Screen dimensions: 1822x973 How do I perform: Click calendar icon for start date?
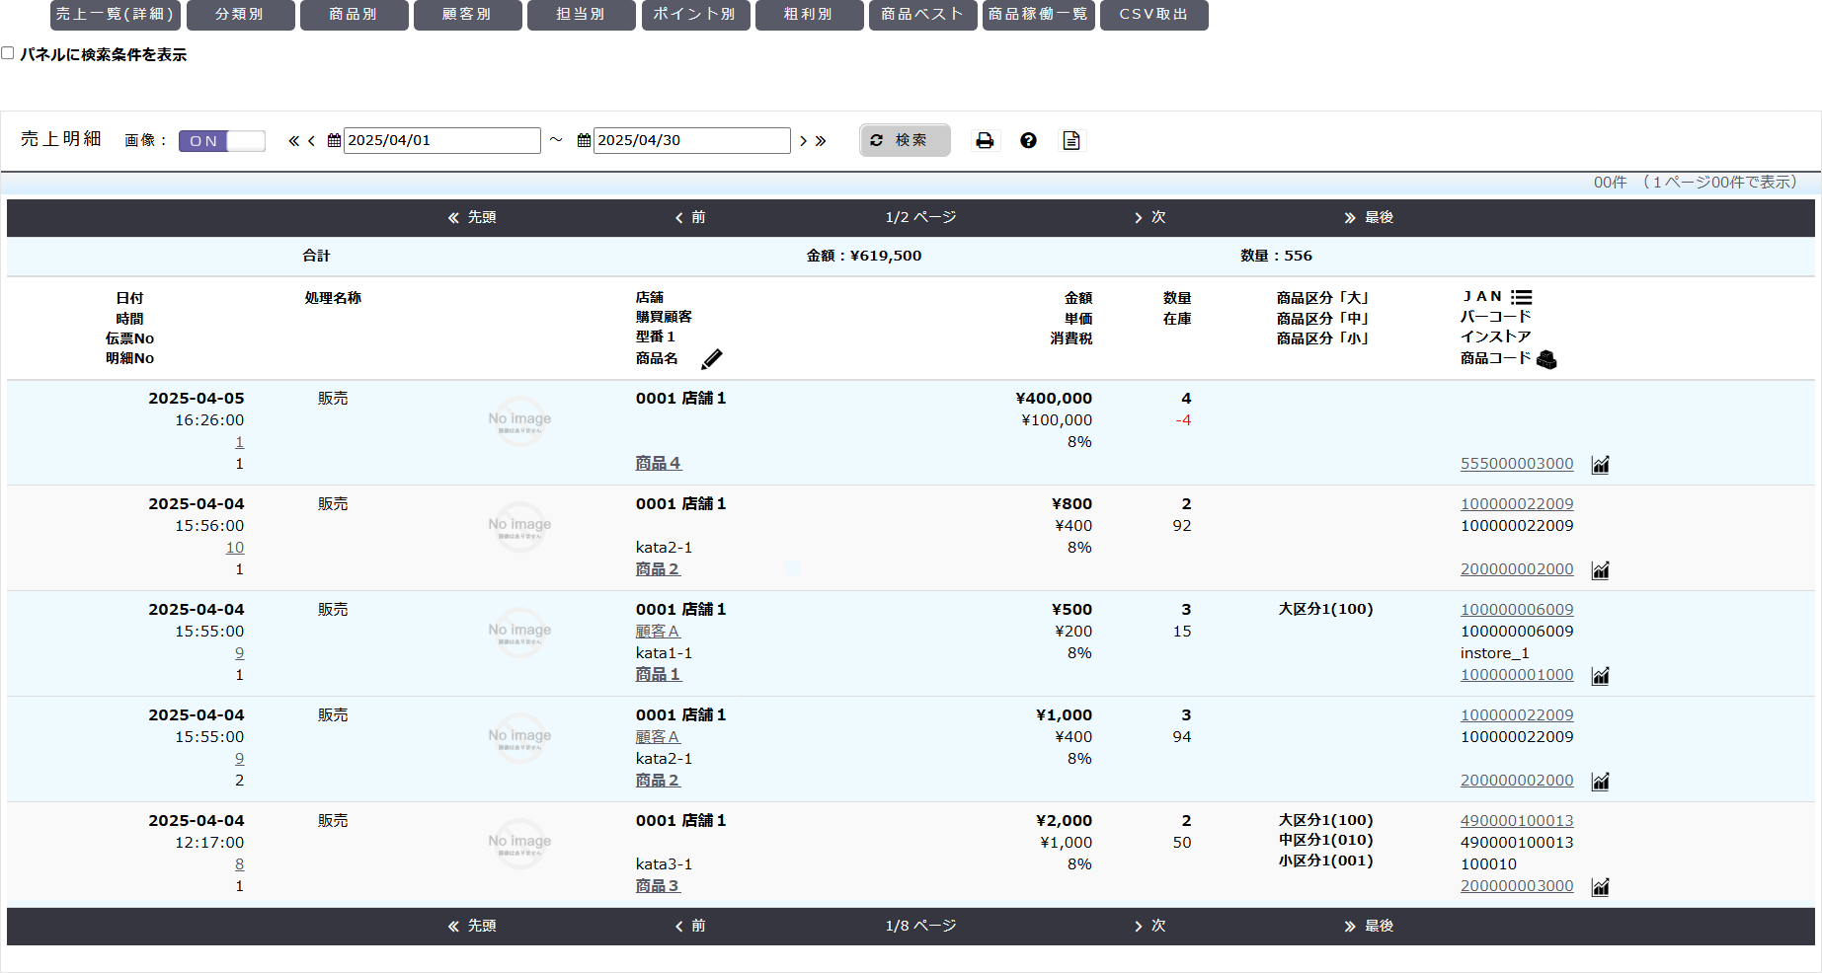click(334, 140)
